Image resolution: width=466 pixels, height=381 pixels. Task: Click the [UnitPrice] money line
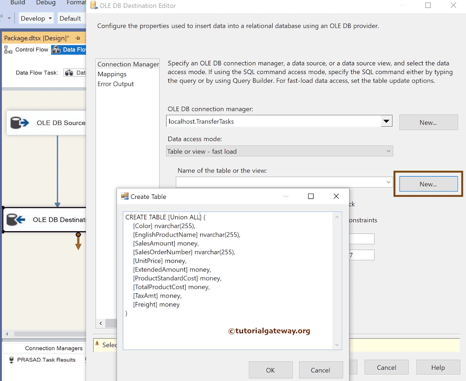tap(160, 261)
